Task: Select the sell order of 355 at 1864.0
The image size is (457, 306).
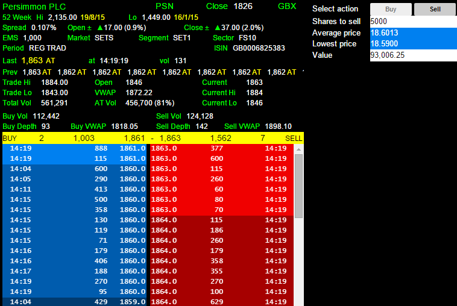Action: click(222, 271)
